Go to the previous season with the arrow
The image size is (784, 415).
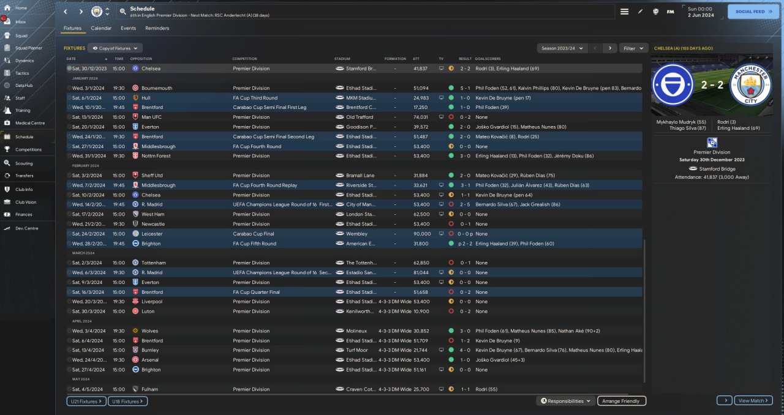point(595,48)
